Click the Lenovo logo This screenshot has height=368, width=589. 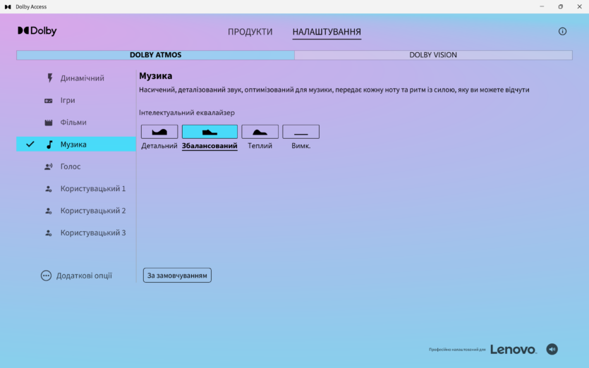(514, 350)
